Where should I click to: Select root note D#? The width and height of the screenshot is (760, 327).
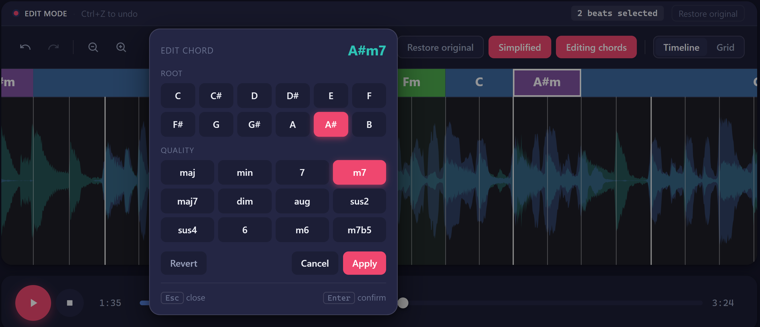tap(293, 96)
